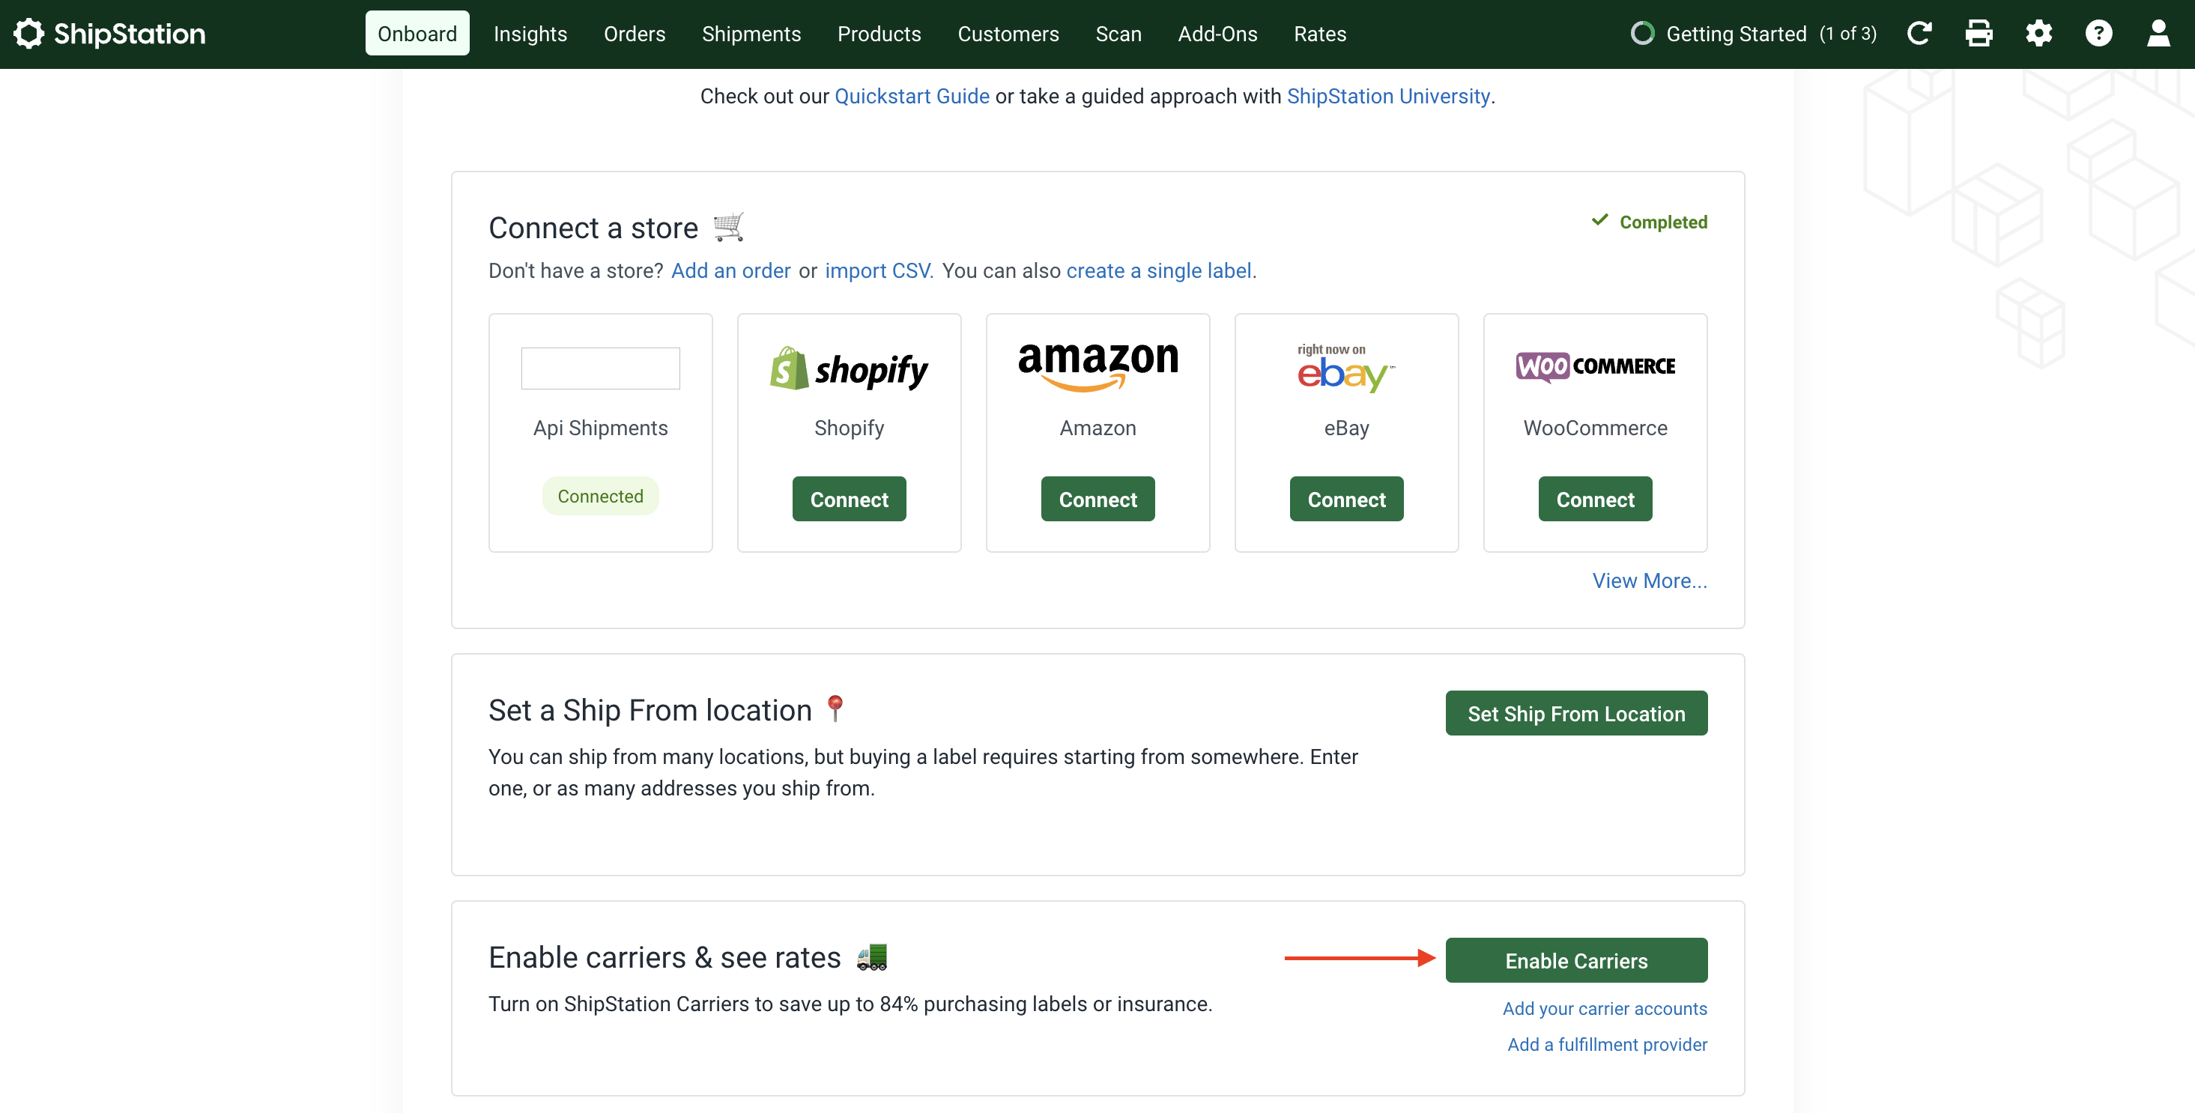Open the Insights section
2195x1113 pixels.
530,34
